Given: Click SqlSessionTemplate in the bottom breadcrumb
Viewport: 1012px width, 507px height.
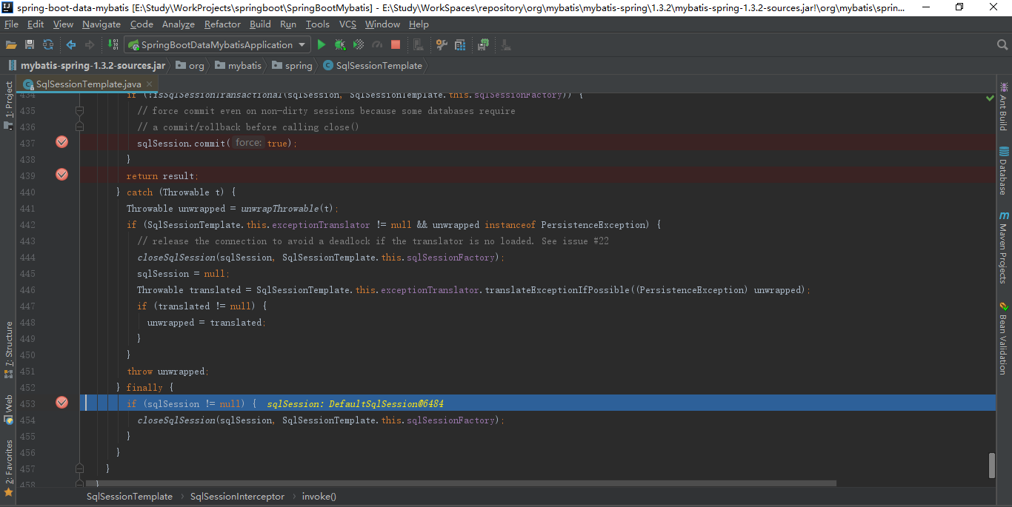Looking at the screenshot, I should (x=130, y=497).
